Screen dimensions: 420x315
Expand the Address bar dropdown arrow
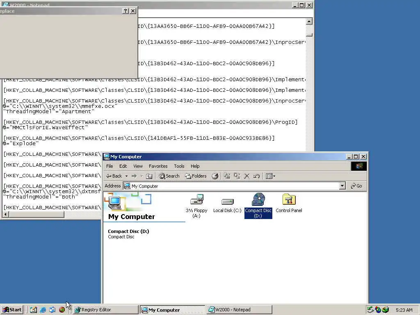click(x=342, y=186)
